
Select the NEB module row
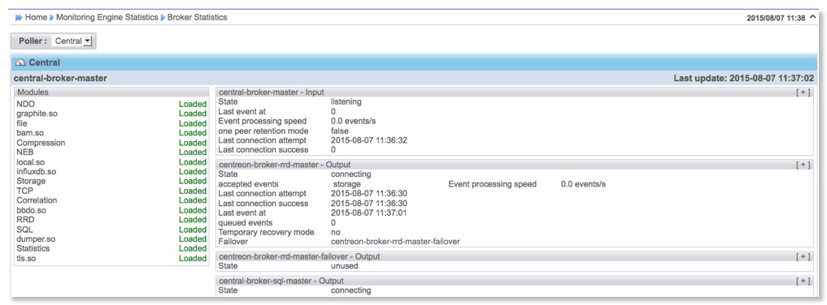[x=111, y=152]
